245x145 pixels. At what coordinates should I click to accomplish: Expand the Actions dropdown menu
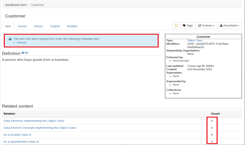pos(206,26)
